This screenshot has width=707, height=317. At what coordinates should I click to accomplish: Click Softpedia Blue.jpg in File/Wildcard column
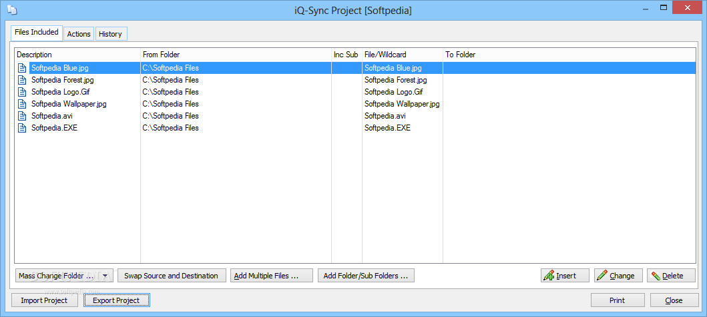click(x=393, y=68)
